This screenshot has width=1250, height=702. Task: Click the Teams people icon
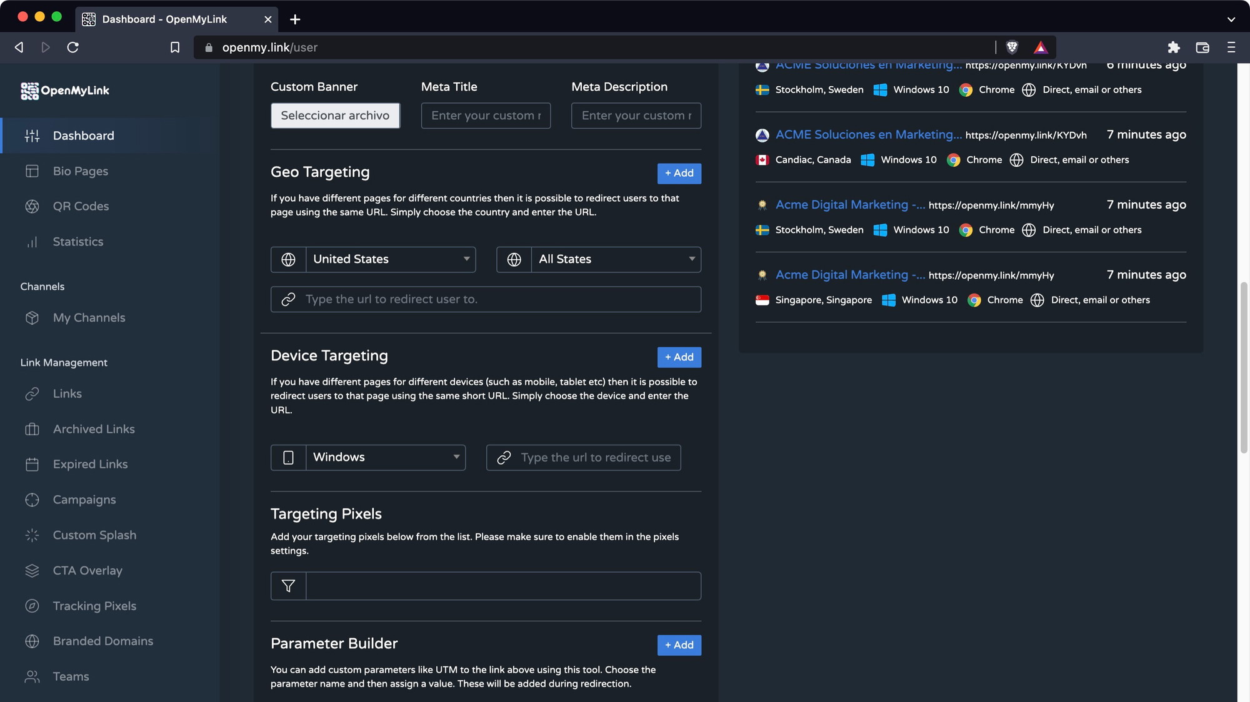pyautogui.click(x=32, y=676)
